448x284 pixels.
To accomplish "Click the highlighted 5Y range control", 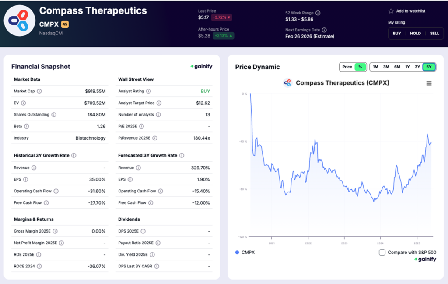I will [x=428, y=67].
